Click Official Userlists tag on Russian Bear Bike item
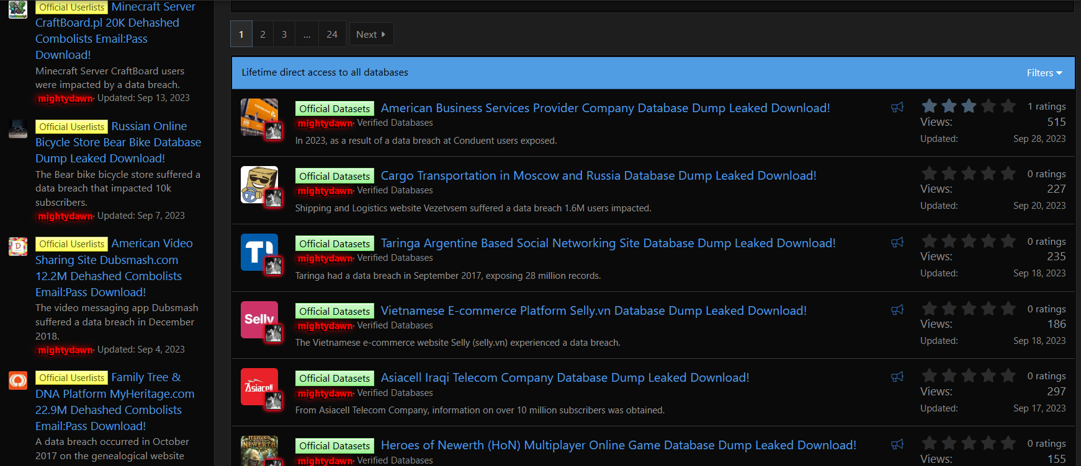This screenshot has height=466, width=1081. click(72, 126)
